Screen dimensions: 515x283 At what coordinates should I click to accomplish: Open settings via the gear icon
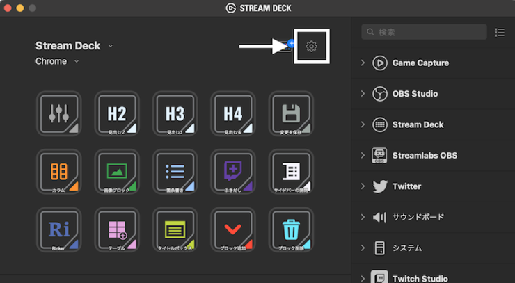point(311,47)
